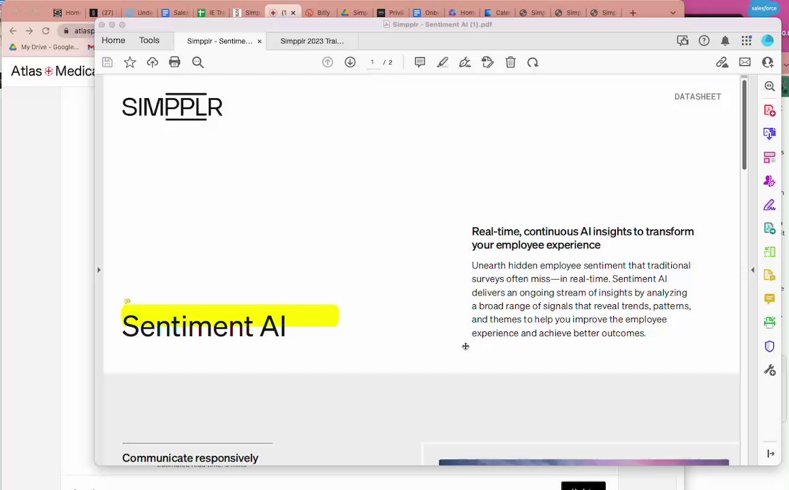This screenshot has height=490, width=789.
Task: Open a new Chrome tab with plus button
Action: (x=633, y=12)
